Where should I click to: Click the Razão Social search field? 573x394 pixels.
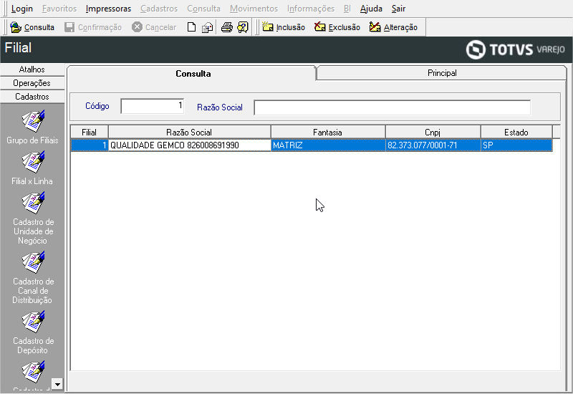coord(392,107)
